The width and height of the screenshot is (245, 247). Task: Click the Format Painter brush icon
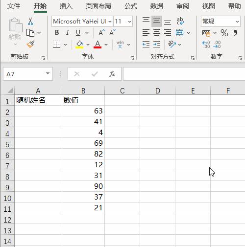(x=31, y=44)
